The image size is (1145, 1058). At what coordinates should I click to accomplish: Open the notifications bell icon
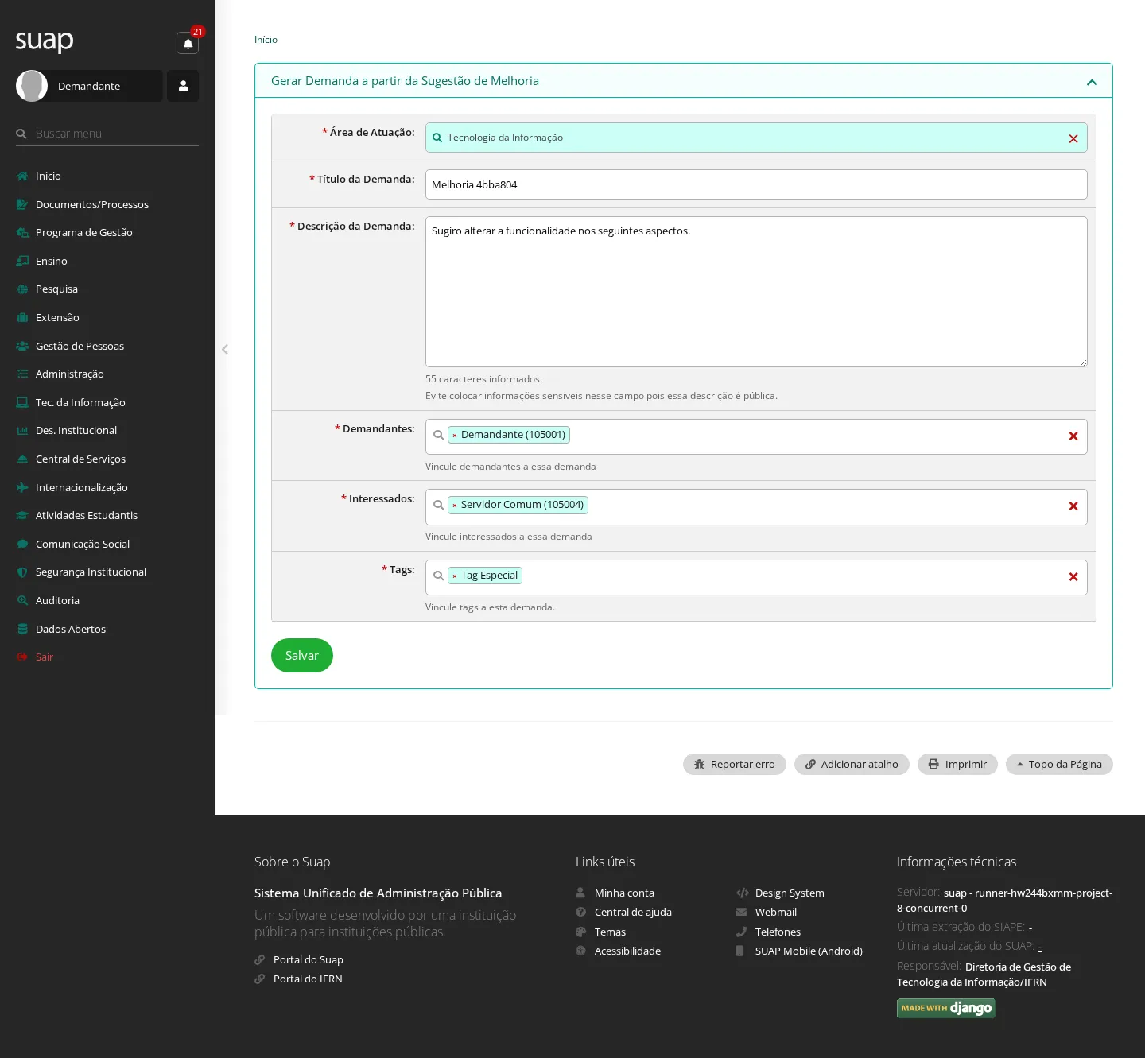pos(188,44)
